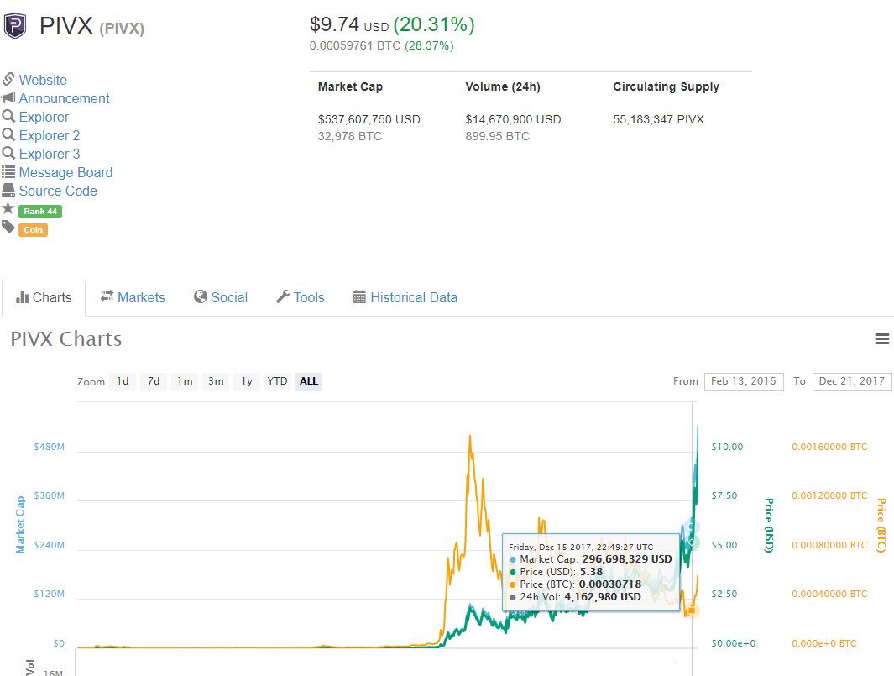Screen dimensions: 894x676
Task: Switch to the Markets tab
Action: [x=133, y=297]
